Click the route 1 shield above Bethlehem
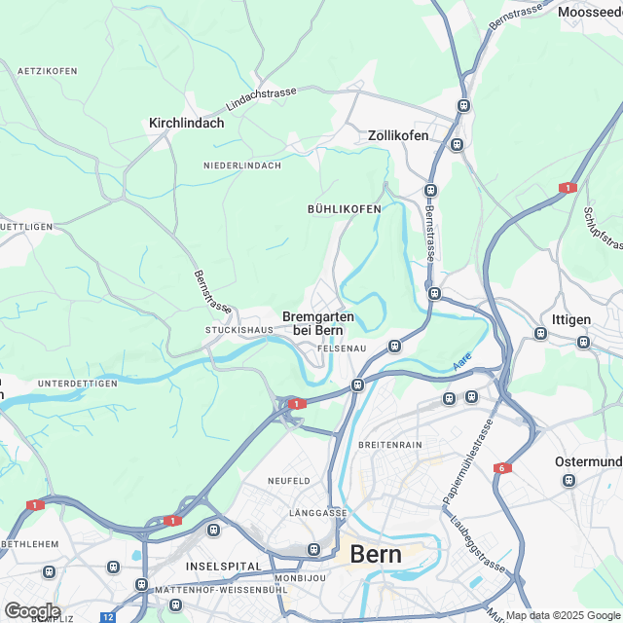This screenshot has width=623, height=623. [x=35, y=505]
